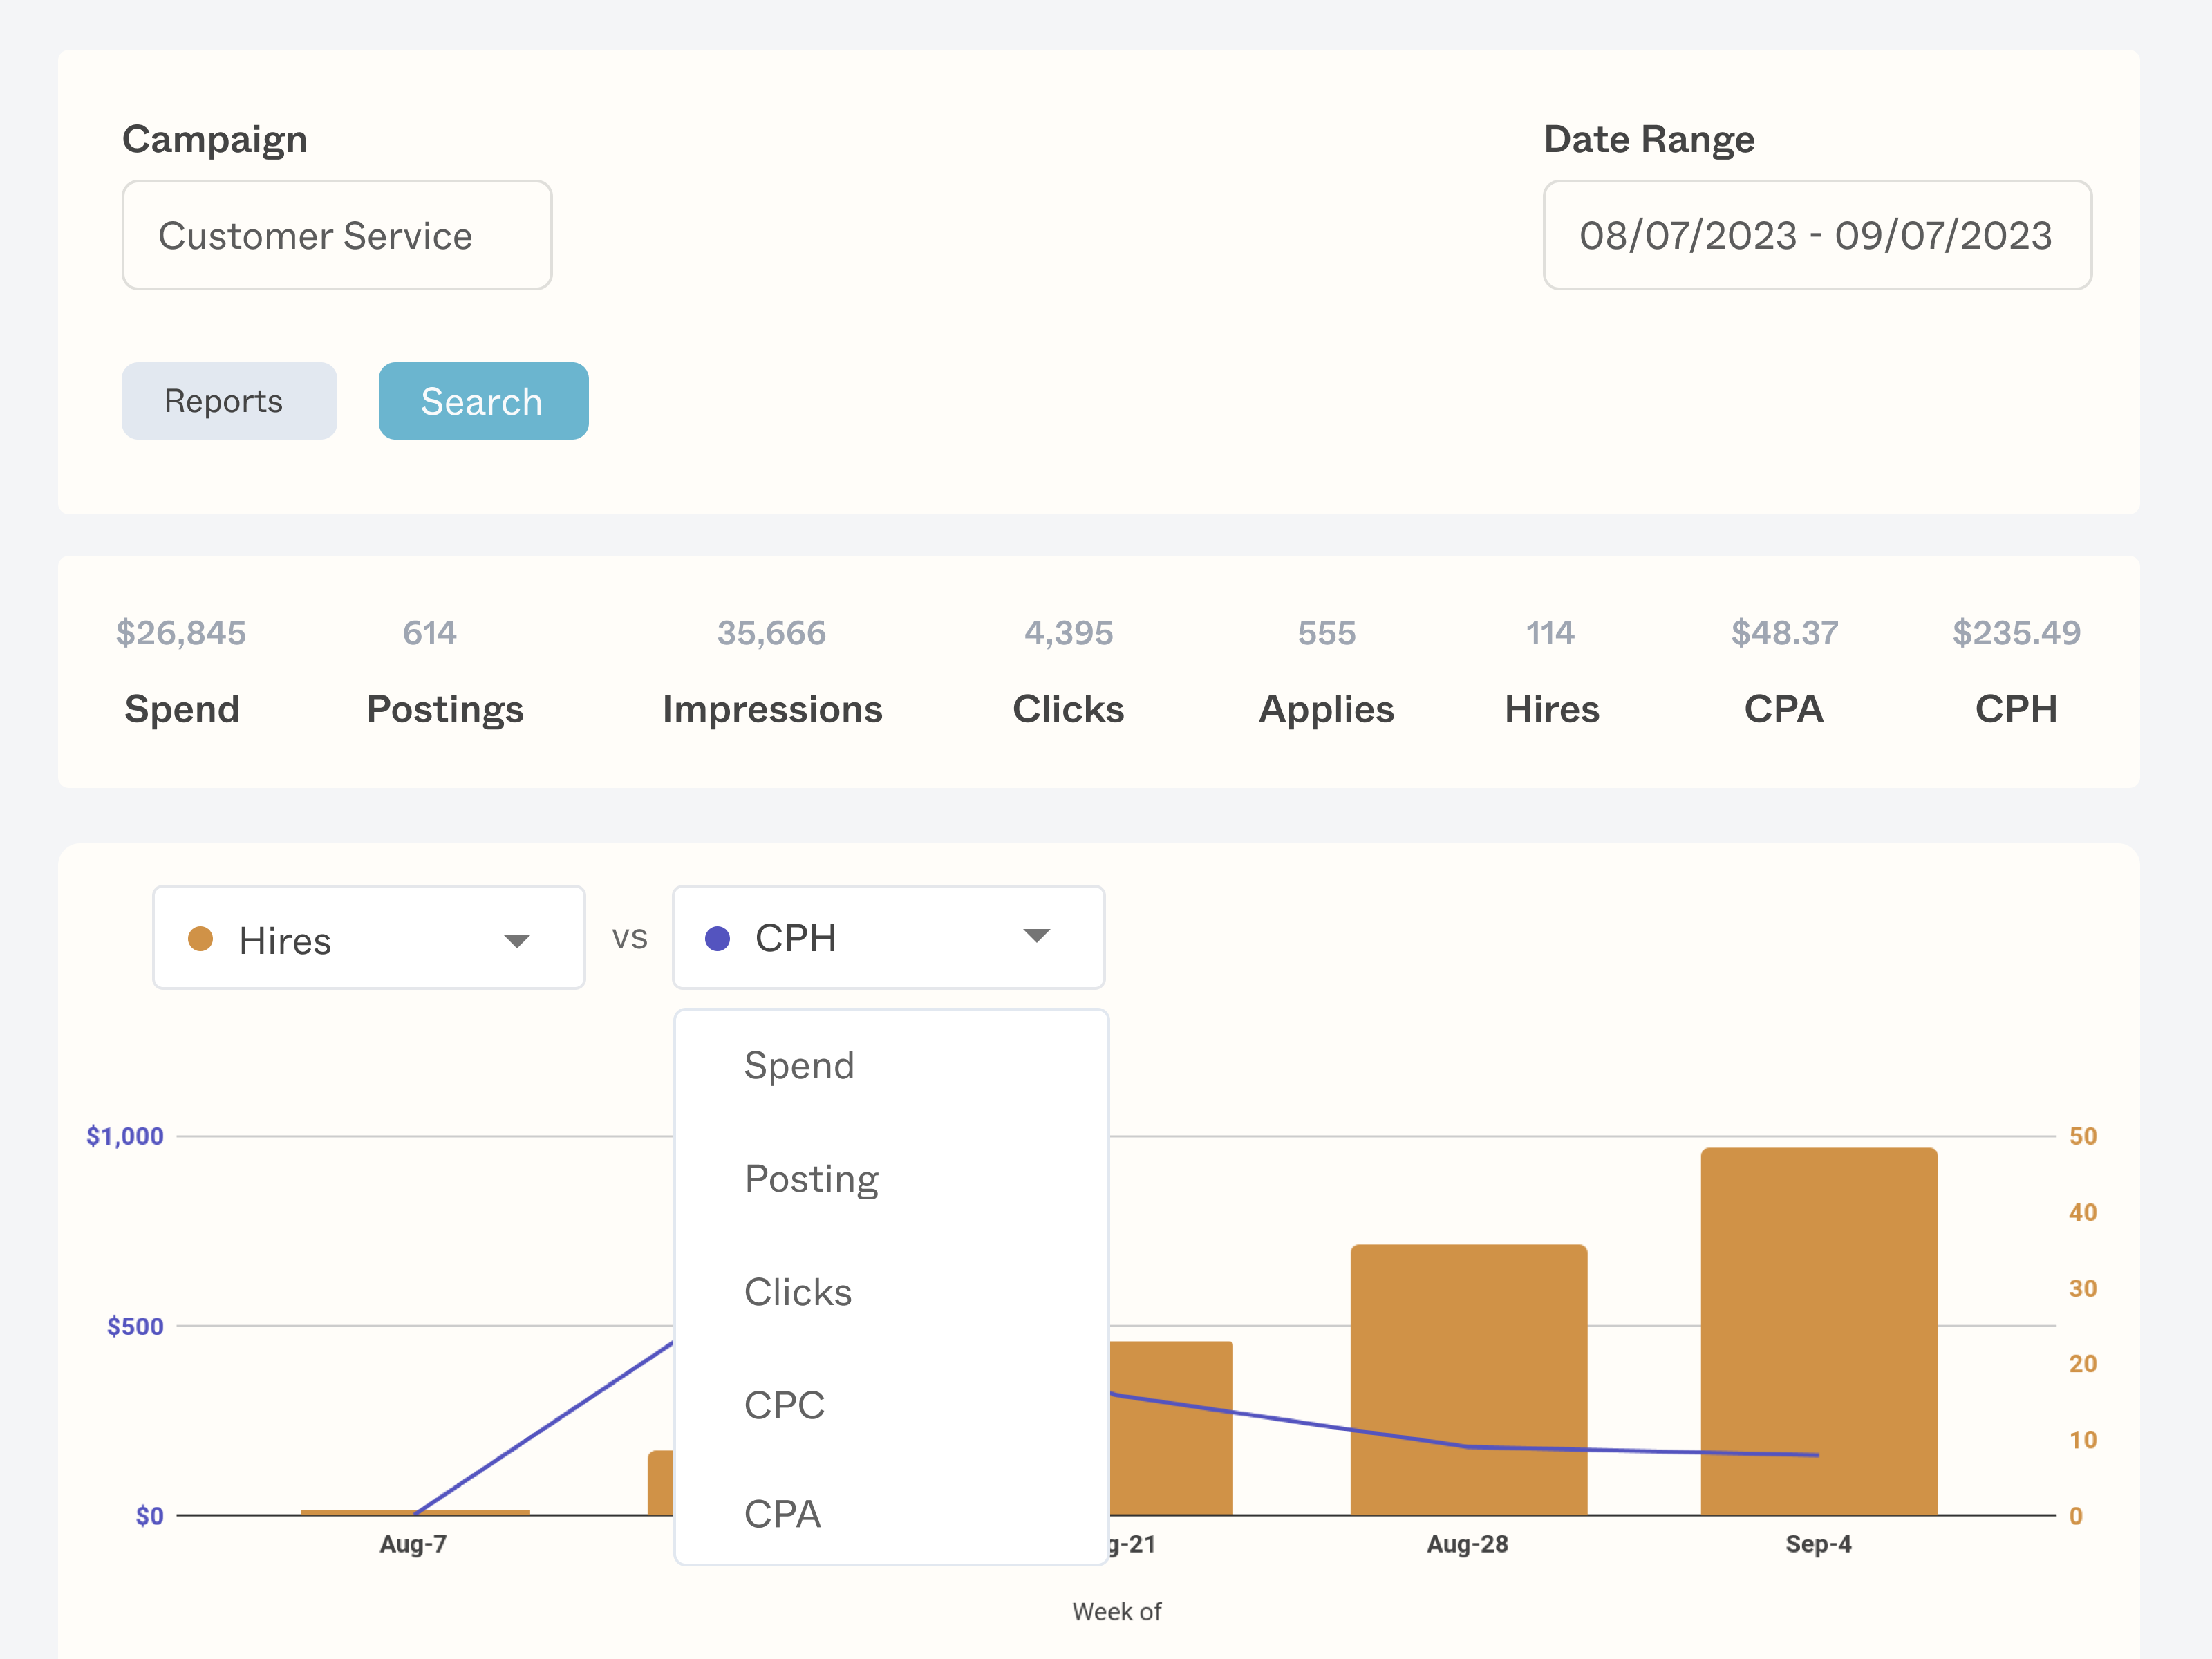Click the 35,666 Impressions stat
The width and height of the screenshot is (2212, 1659).
pos(771,633)
